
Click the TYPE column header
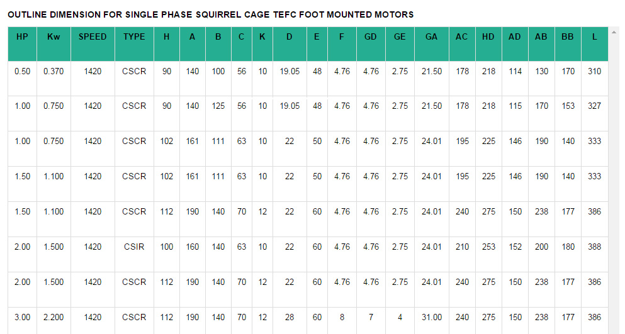click(x=134, y=37)
